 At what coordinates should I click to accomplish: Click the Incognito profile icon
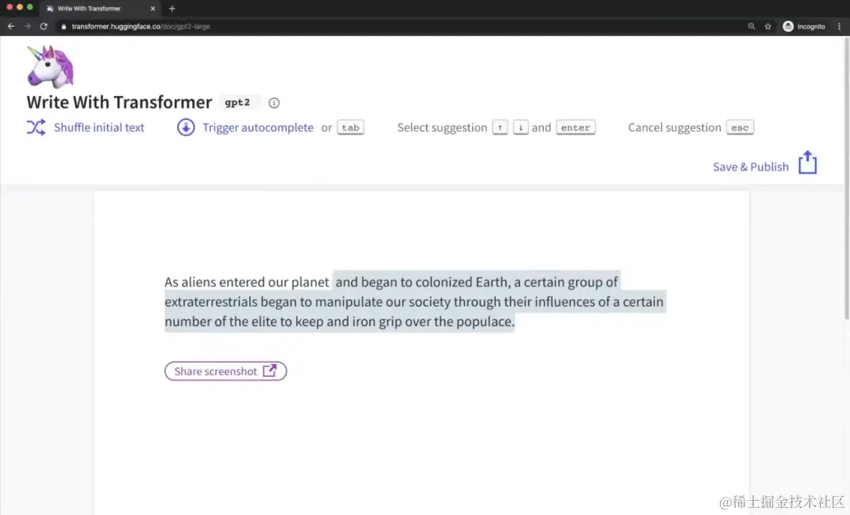788,26
